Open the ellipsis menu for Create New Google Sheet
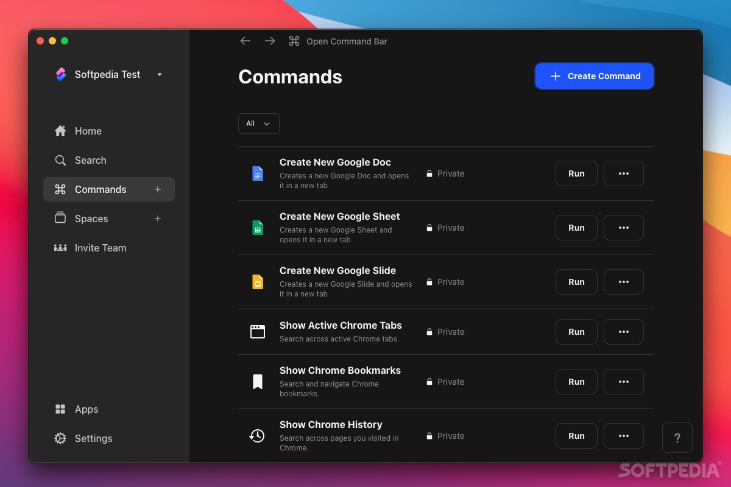The image size is (731, 487). point(623,227)
